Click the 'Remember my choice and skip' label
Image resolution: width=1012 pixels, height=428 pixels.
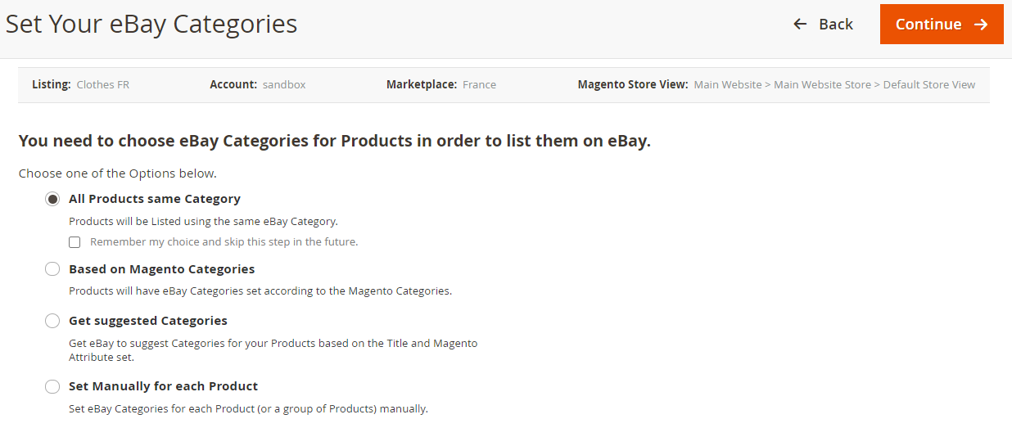tap(224, 242)
